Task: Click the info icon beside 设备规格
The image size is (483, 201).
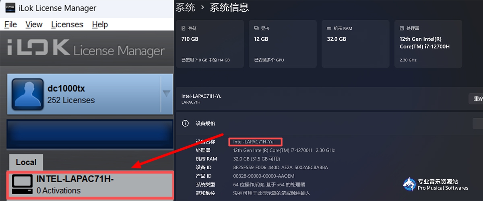Action: pos(185,123)
